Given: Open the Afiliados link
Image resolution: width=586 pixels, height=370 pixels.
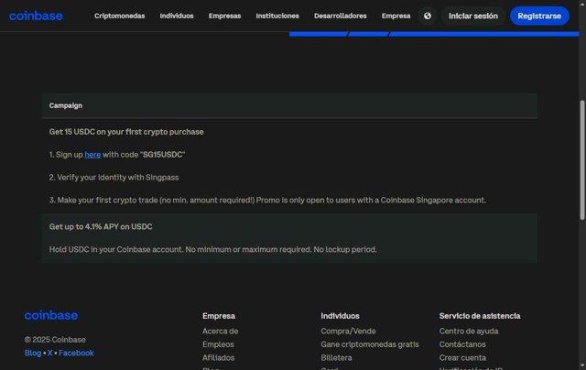Looking at the screenshot, I should 218,358.
